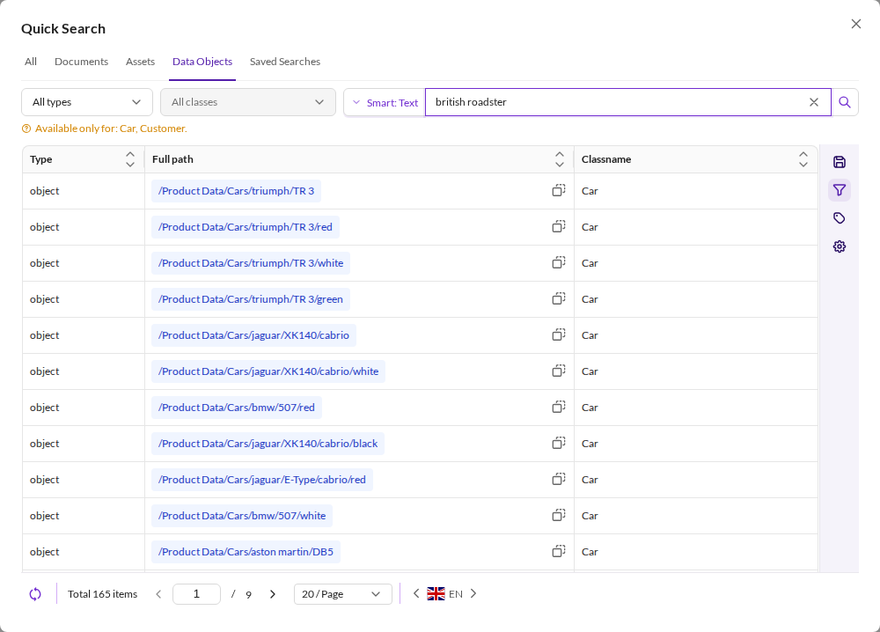
Task: Click the page number input box
Action: tap(196, 594)
